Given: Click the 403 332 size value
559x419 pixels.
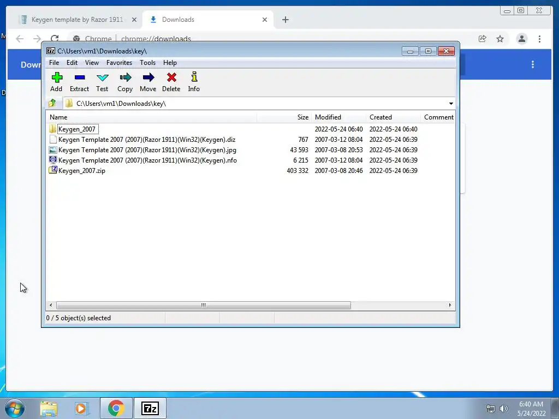Looking at the screenshot, I should pos(298,171).
